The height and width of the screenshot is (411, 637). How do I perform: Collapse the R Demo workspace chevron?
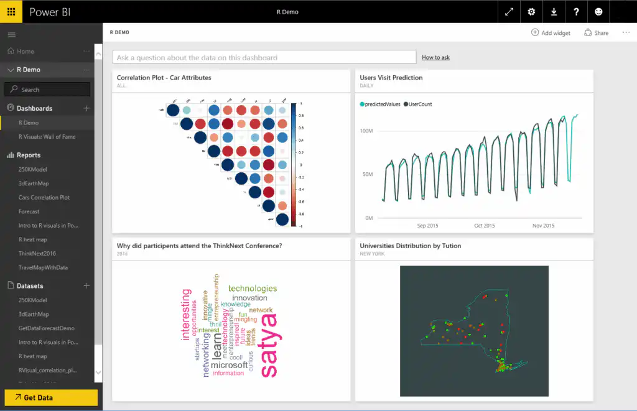click(x=11, y=70)
